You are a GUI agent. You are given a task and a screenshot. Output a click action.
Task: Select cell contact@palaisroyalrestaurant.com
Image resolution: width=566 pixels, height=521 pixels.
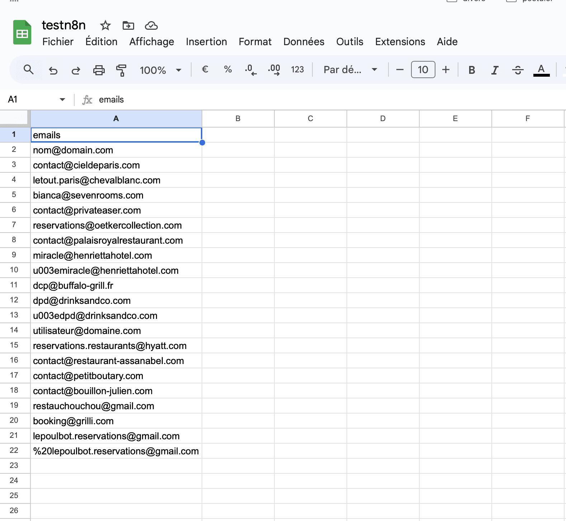point(116,240)
